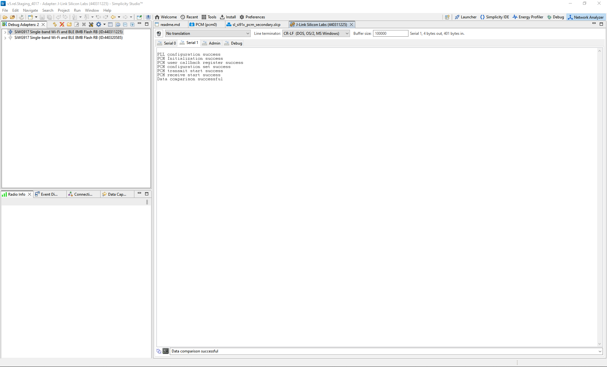Open the No translation dropdown
This screenshot has width=607, height=367.
(208, 34)
